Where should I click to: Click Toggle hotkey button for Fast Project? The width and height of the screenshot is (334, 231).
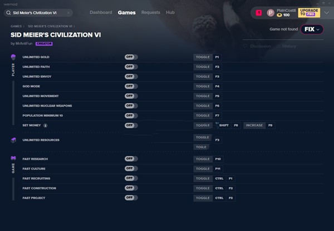pos(203,198)
